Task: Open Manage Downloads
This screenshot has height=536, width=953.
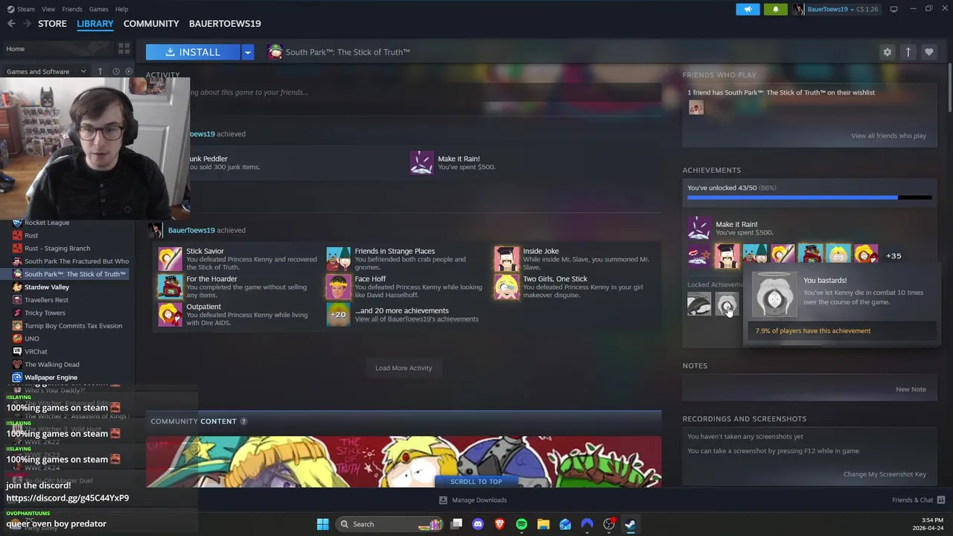Action: coord(474,500)
